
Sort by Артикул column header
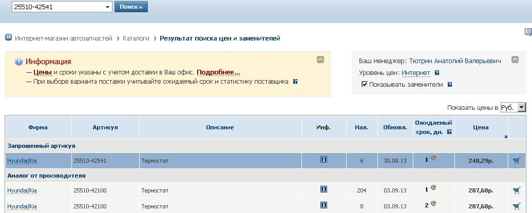coord(105,127)
